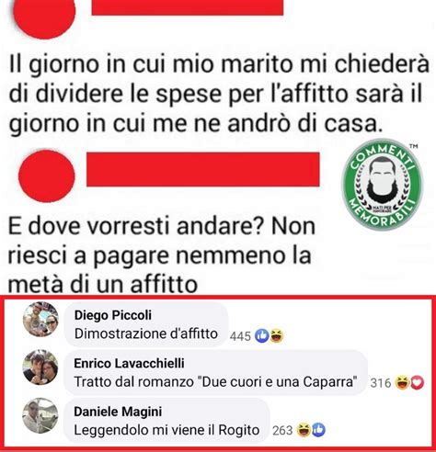The width and height of the screenshot is (436, 452).
Task: Click the like icon on Daniele Magini's comment
Action: pyautogui.click(x=318, y=430)
